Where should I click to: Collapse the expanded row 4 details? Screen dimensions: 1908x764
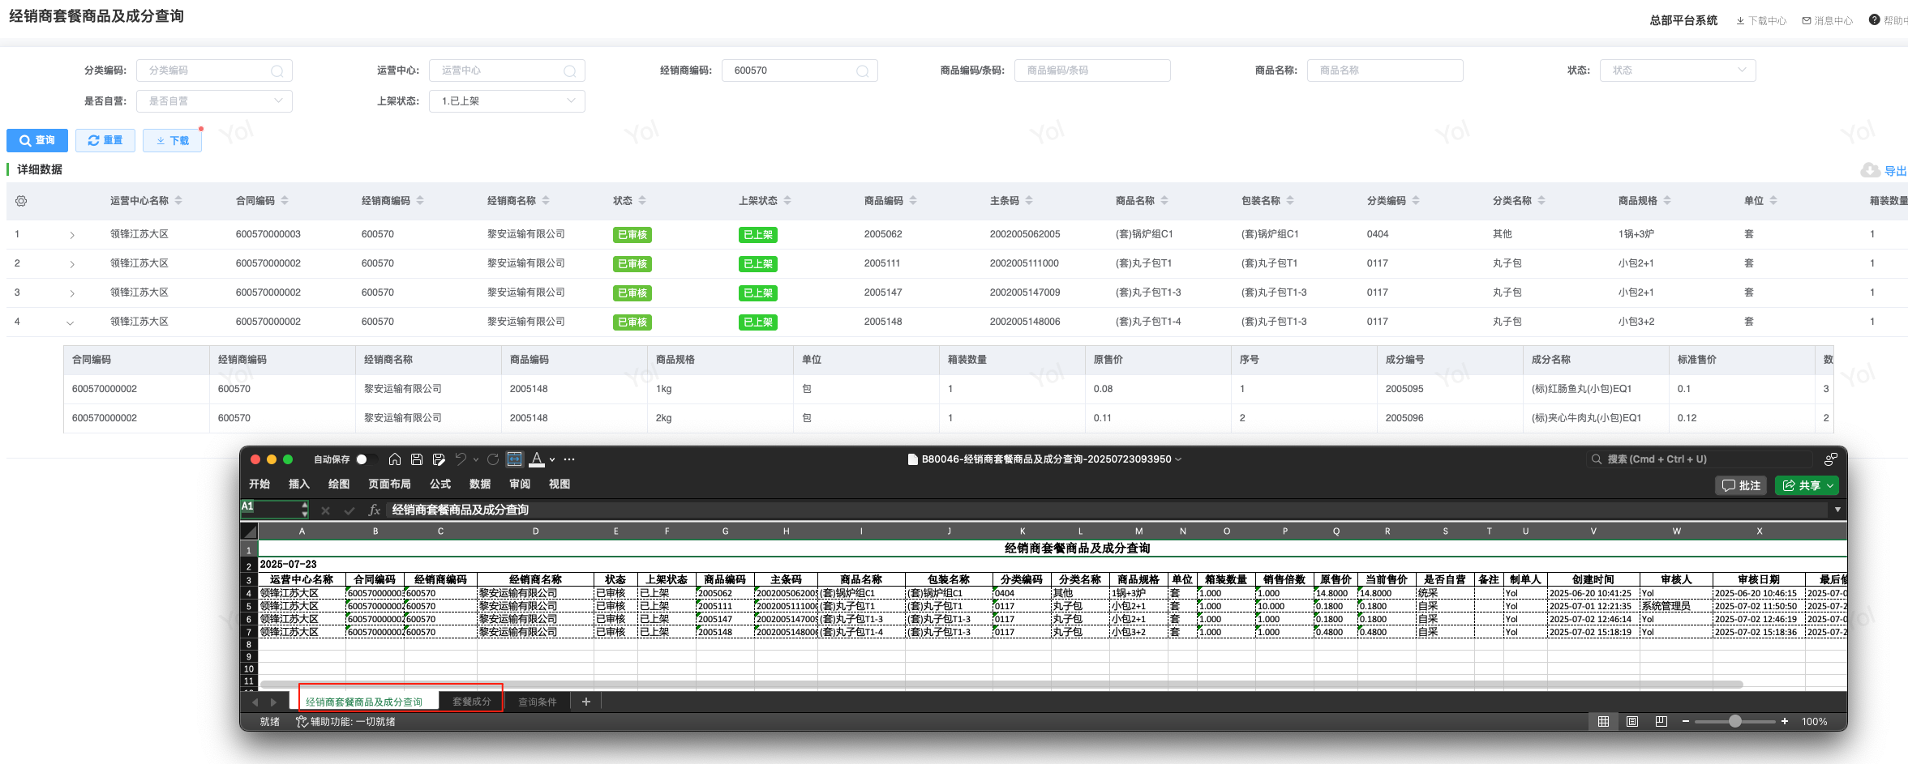click(71, 322)
